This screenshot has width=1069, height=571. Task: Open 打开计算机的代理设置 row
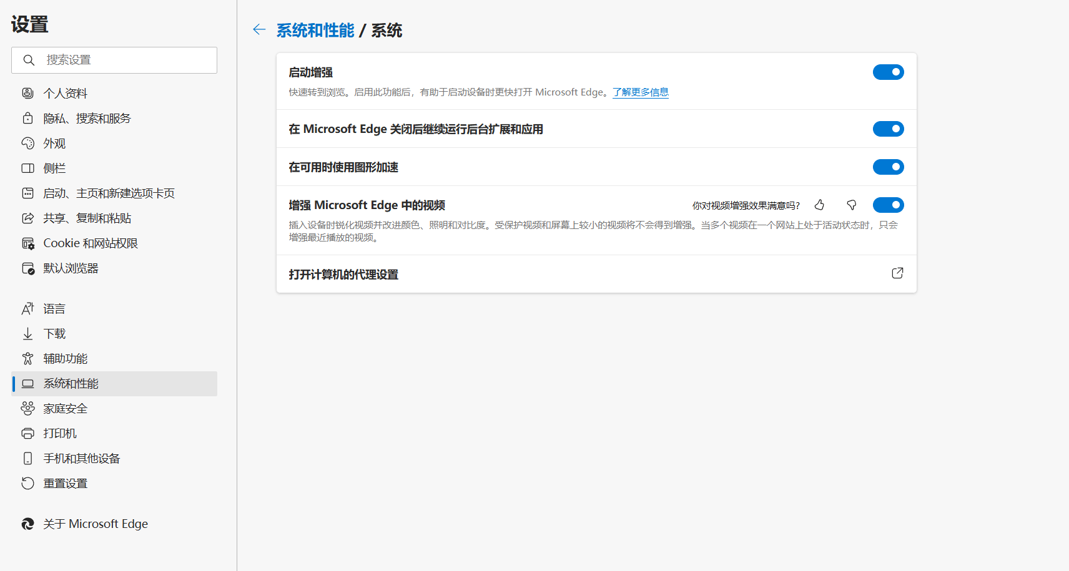point(596,274)
